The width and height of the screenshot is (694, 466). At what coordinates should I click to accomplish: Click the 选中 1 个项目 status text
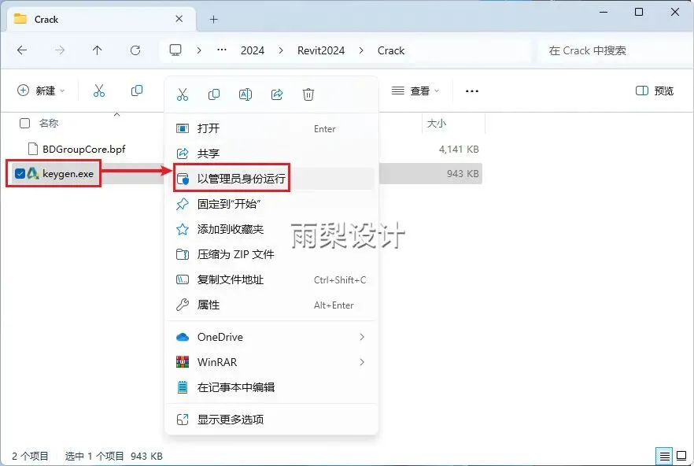click(x=94, y=456)
